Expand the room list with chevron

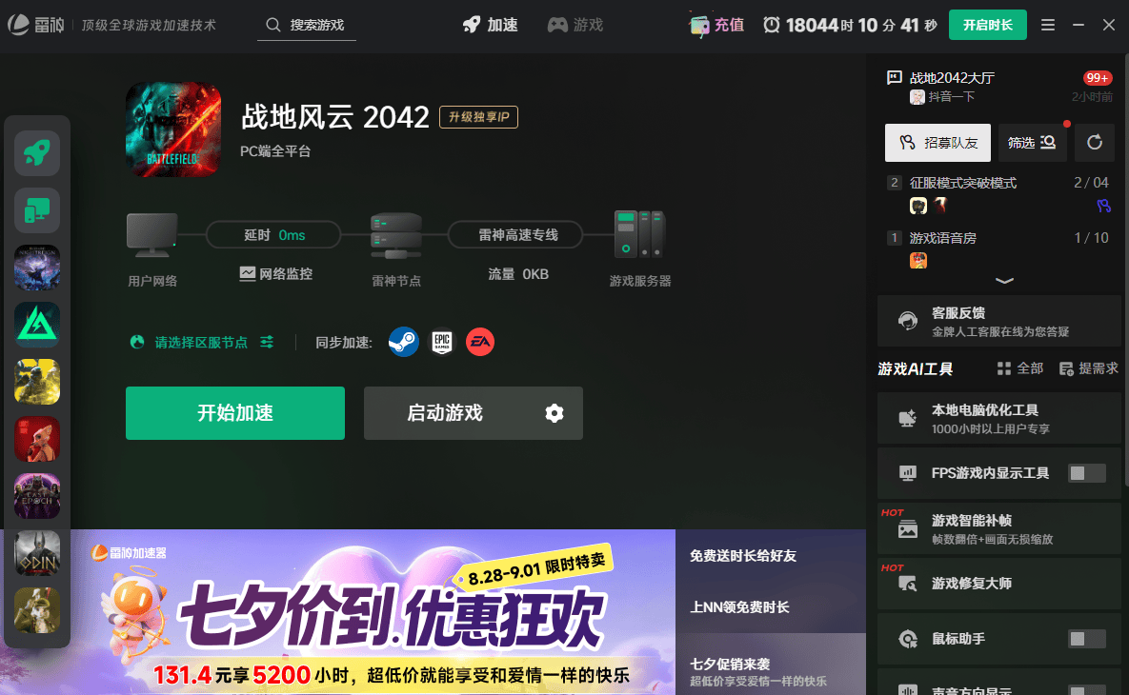(x=1004, y=281)
